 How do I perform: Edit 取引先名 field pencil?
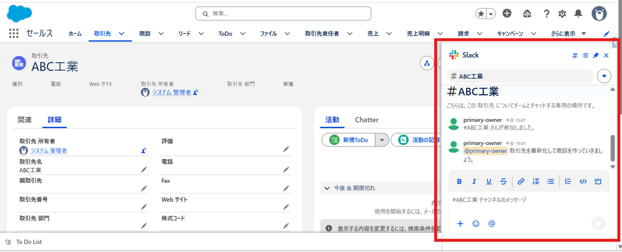tap(144, 169)
